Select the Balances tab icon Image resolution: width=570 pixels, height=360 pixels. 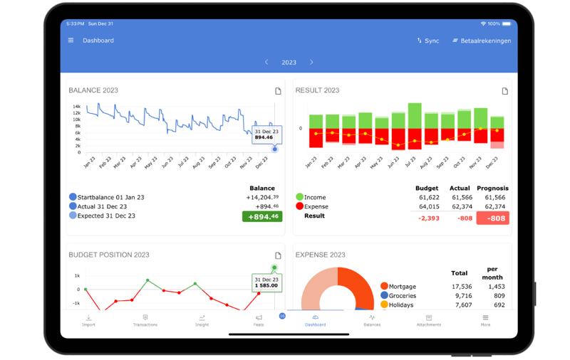[x=372, y=320]
